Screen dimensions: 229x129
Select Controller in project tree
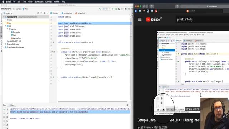click(x=15, y=32)
